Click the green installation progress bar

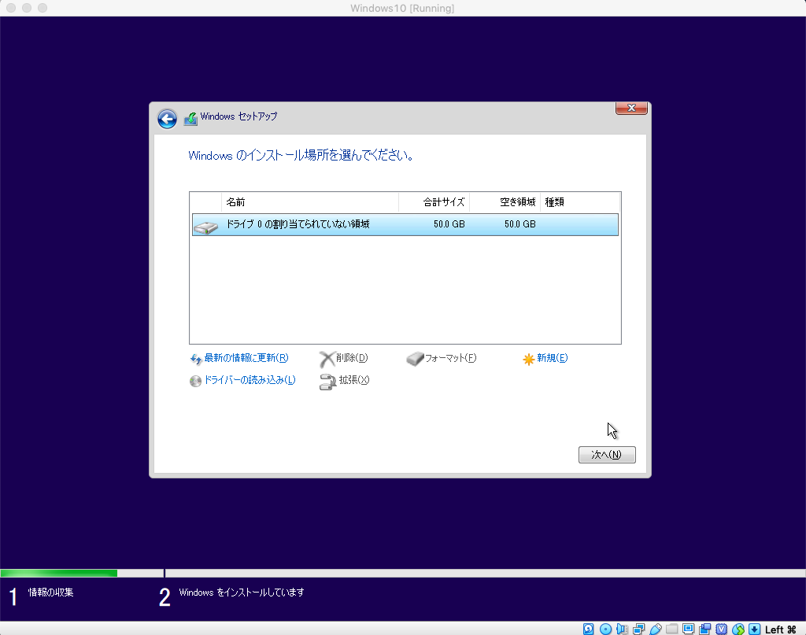click(x=58, y=573)
